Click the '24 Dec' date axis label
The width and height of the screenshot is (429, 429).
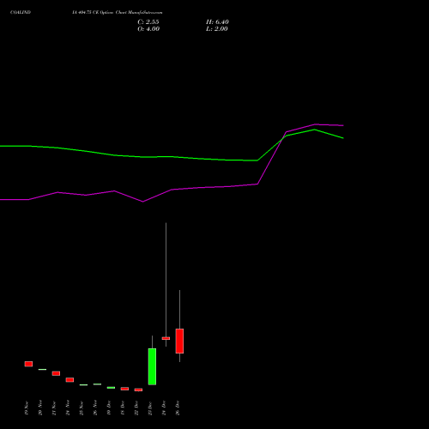164,408
